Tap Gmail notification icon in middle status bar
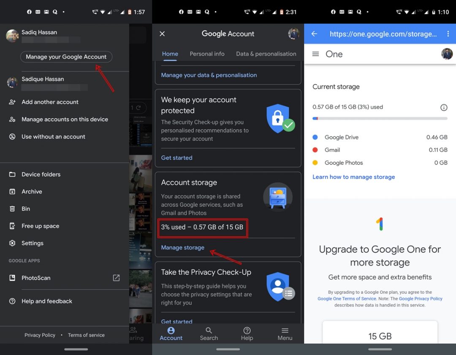Viewport: 456px width, 355px height. [198, 12]
